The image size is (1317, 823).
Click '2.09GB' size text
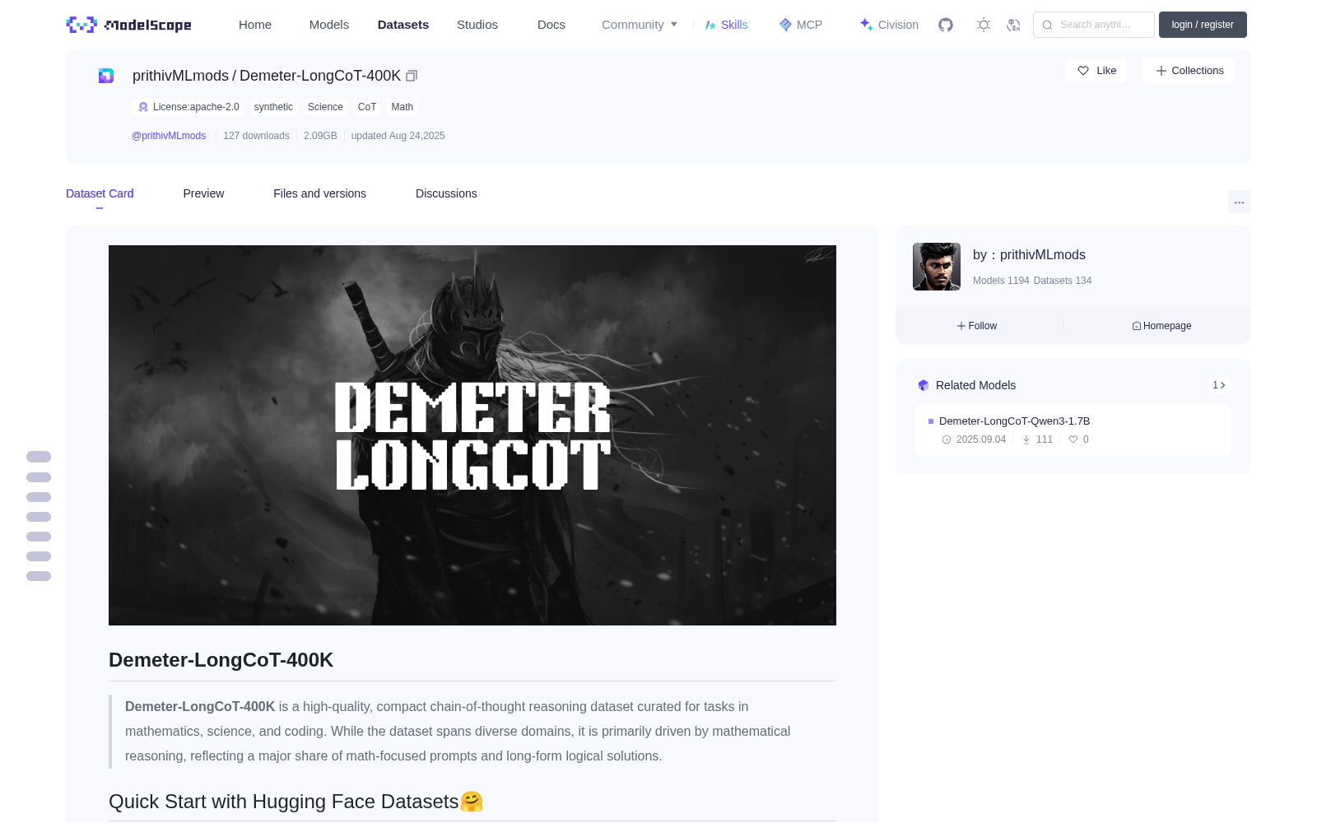tap(320, 136)
